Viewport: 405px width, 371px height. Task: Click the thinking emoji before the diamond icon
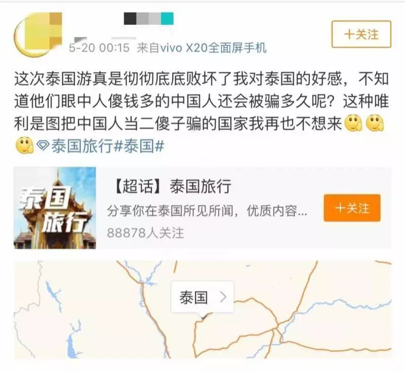pos(24,145)
